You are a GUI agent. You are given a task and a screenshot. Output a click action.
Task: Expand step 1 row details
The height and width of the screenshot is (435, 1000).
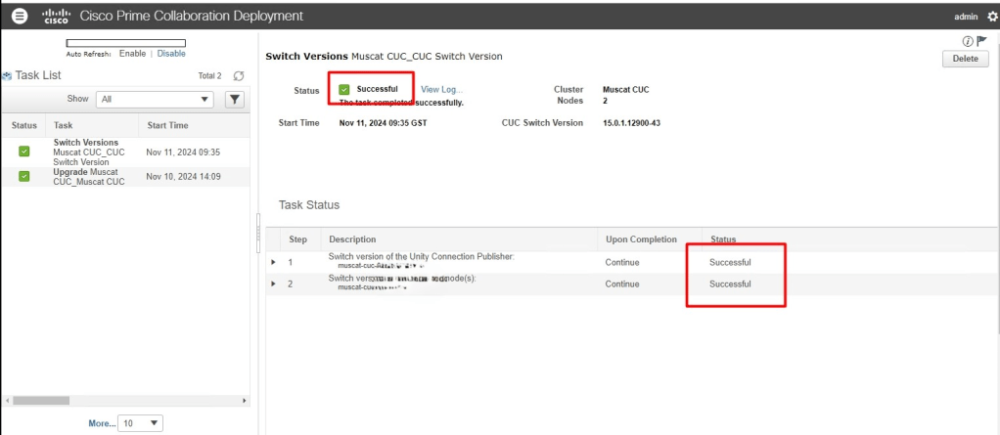point(273,262)
